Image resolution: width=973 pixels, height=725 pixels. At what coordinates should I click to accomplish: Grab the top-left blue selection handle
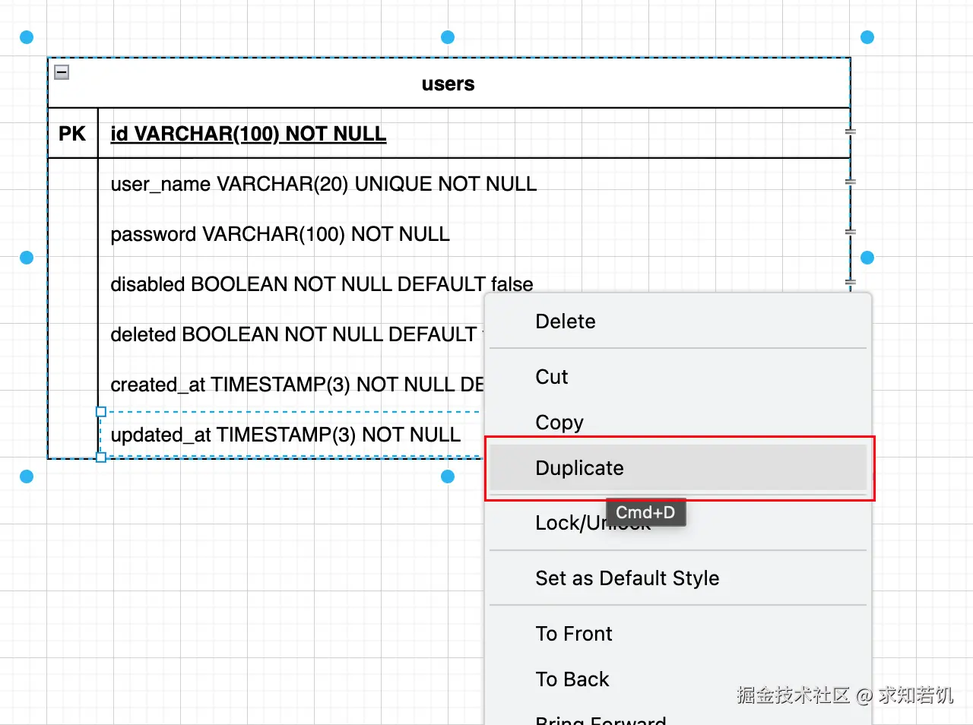click(x=27, y=37)
